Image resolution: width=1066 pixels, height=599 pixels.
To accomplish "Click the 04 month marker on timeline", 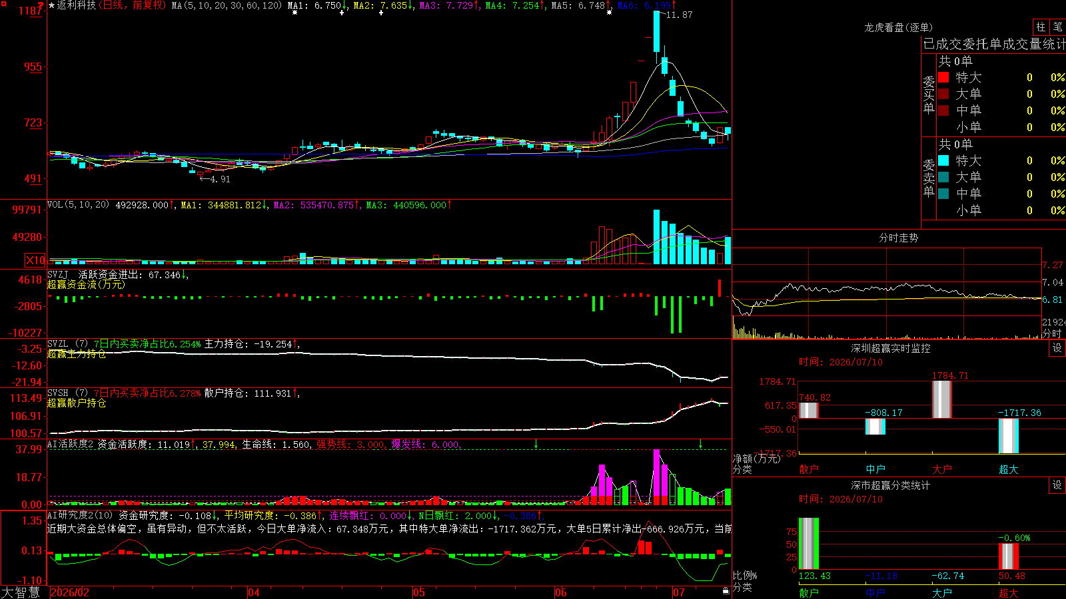I will point(254,592).
